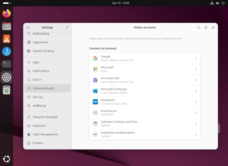228x166 pixels.
Task: Click the Mouse & Touchpad icon
Action: [x=29, y=117]
